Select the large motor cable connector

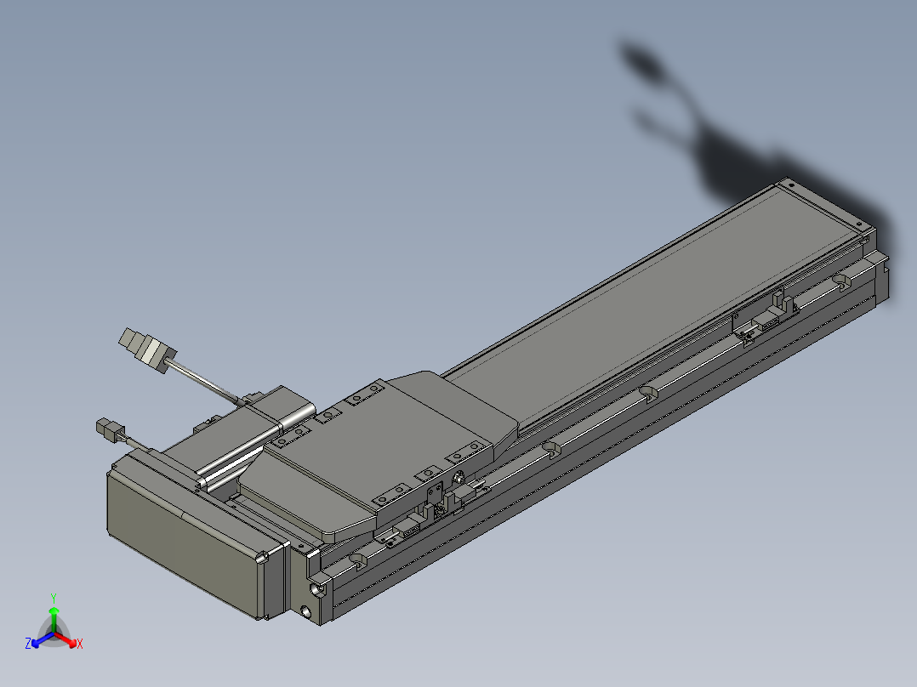tap(147, 349)
